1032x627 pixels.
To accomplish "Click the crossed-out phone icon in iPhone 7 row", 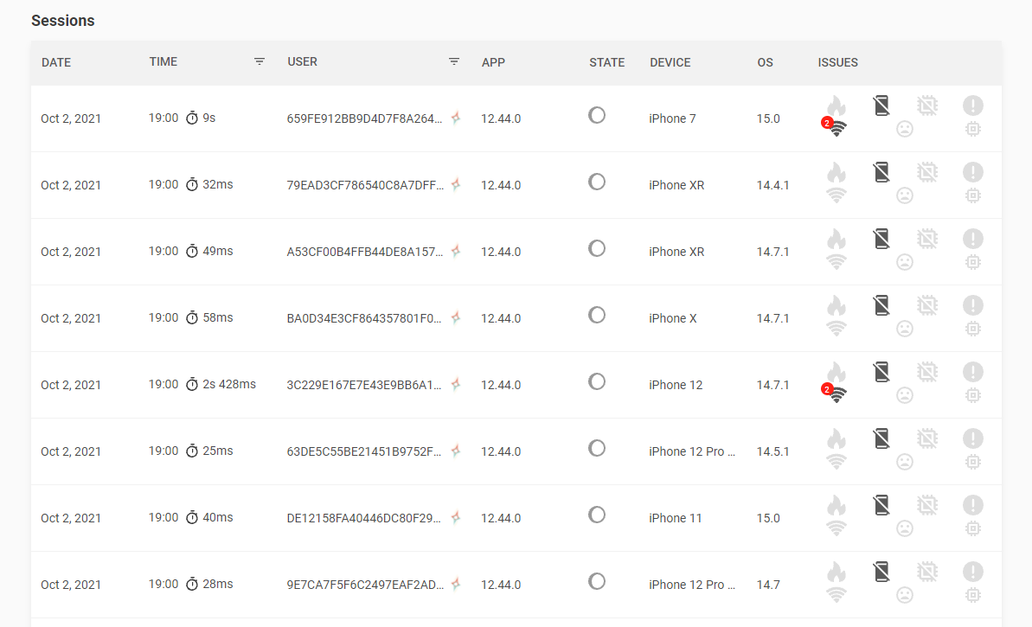I will tap(881, 106).
